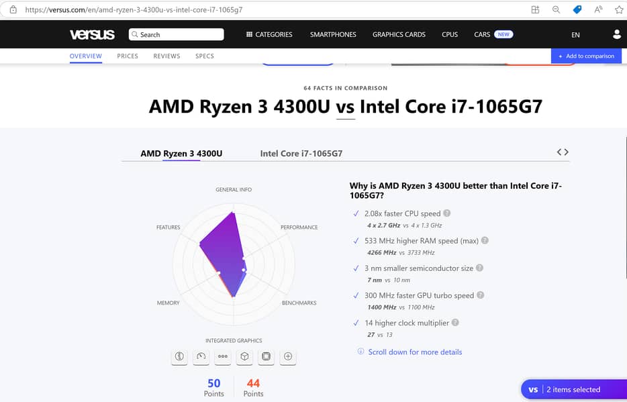Open the EN language selector

point(575,35)
